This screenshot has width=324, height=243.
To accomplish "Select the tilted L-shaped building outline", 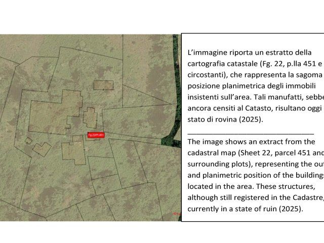I will coord(42,149).
